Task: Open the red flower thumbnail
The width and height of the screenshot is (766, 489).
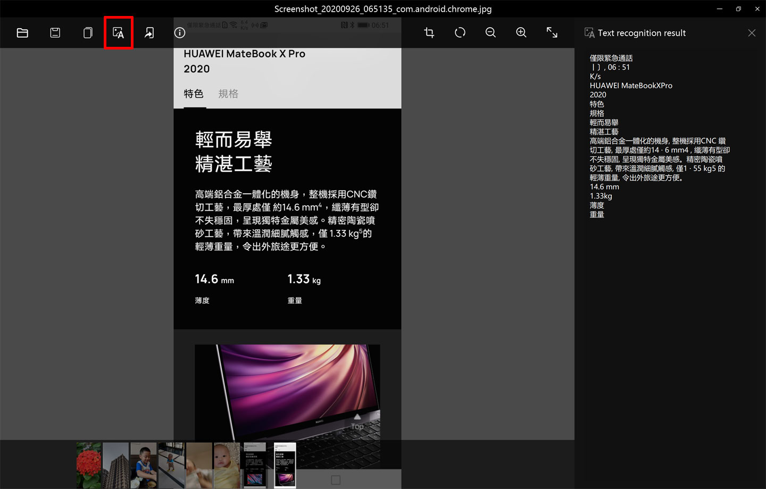Action: click(x=89, y=465)
